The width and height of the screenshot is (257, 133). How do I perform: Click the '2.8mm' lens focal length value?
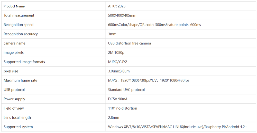(114, 117)
